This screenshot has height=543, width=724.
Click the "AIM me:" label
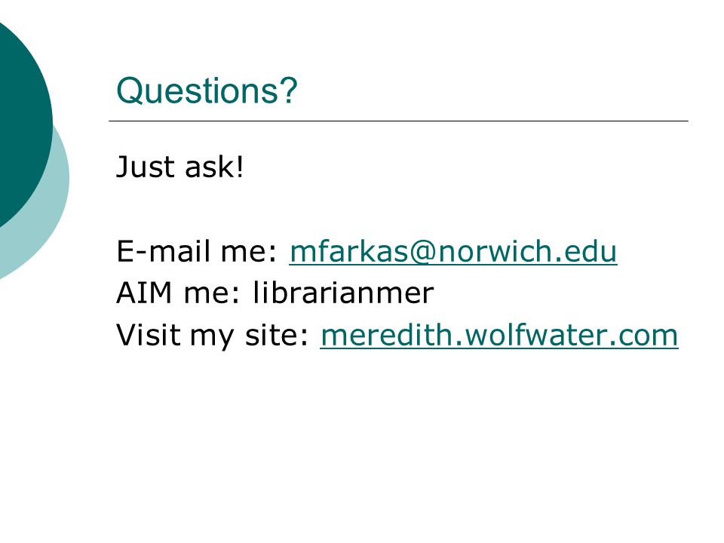click(x=179, y=293)
